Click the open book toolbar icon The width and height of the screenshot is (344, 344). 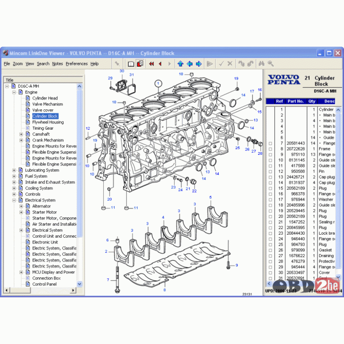[131, 64]
